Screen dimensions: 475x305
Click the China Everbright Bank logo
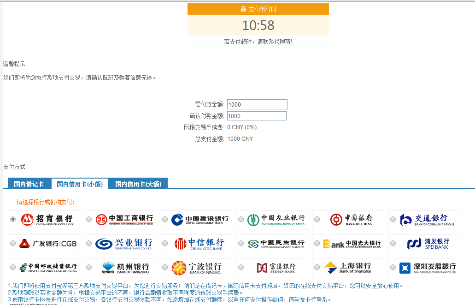tap(352, 244)
